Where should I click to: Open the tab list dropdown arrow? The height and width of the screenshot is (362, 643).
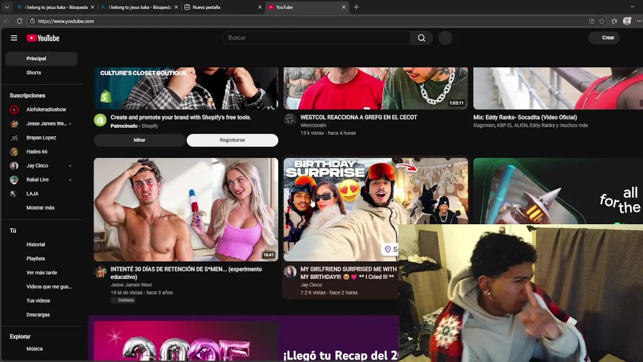7,7
